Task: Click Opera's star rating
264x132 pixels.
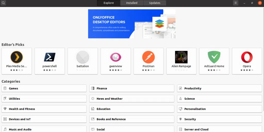Action: [247, 70]
